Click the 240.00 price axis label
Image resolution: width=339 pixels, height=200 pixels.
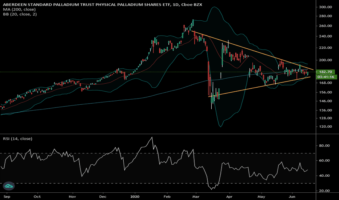pos(326,36)
